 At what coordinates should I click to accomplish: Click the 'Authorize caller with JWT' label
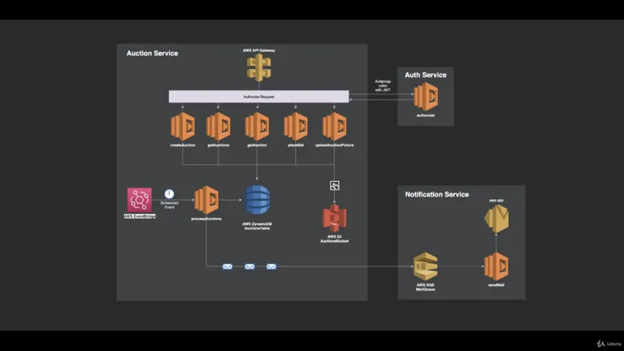(x=383, y=85)
